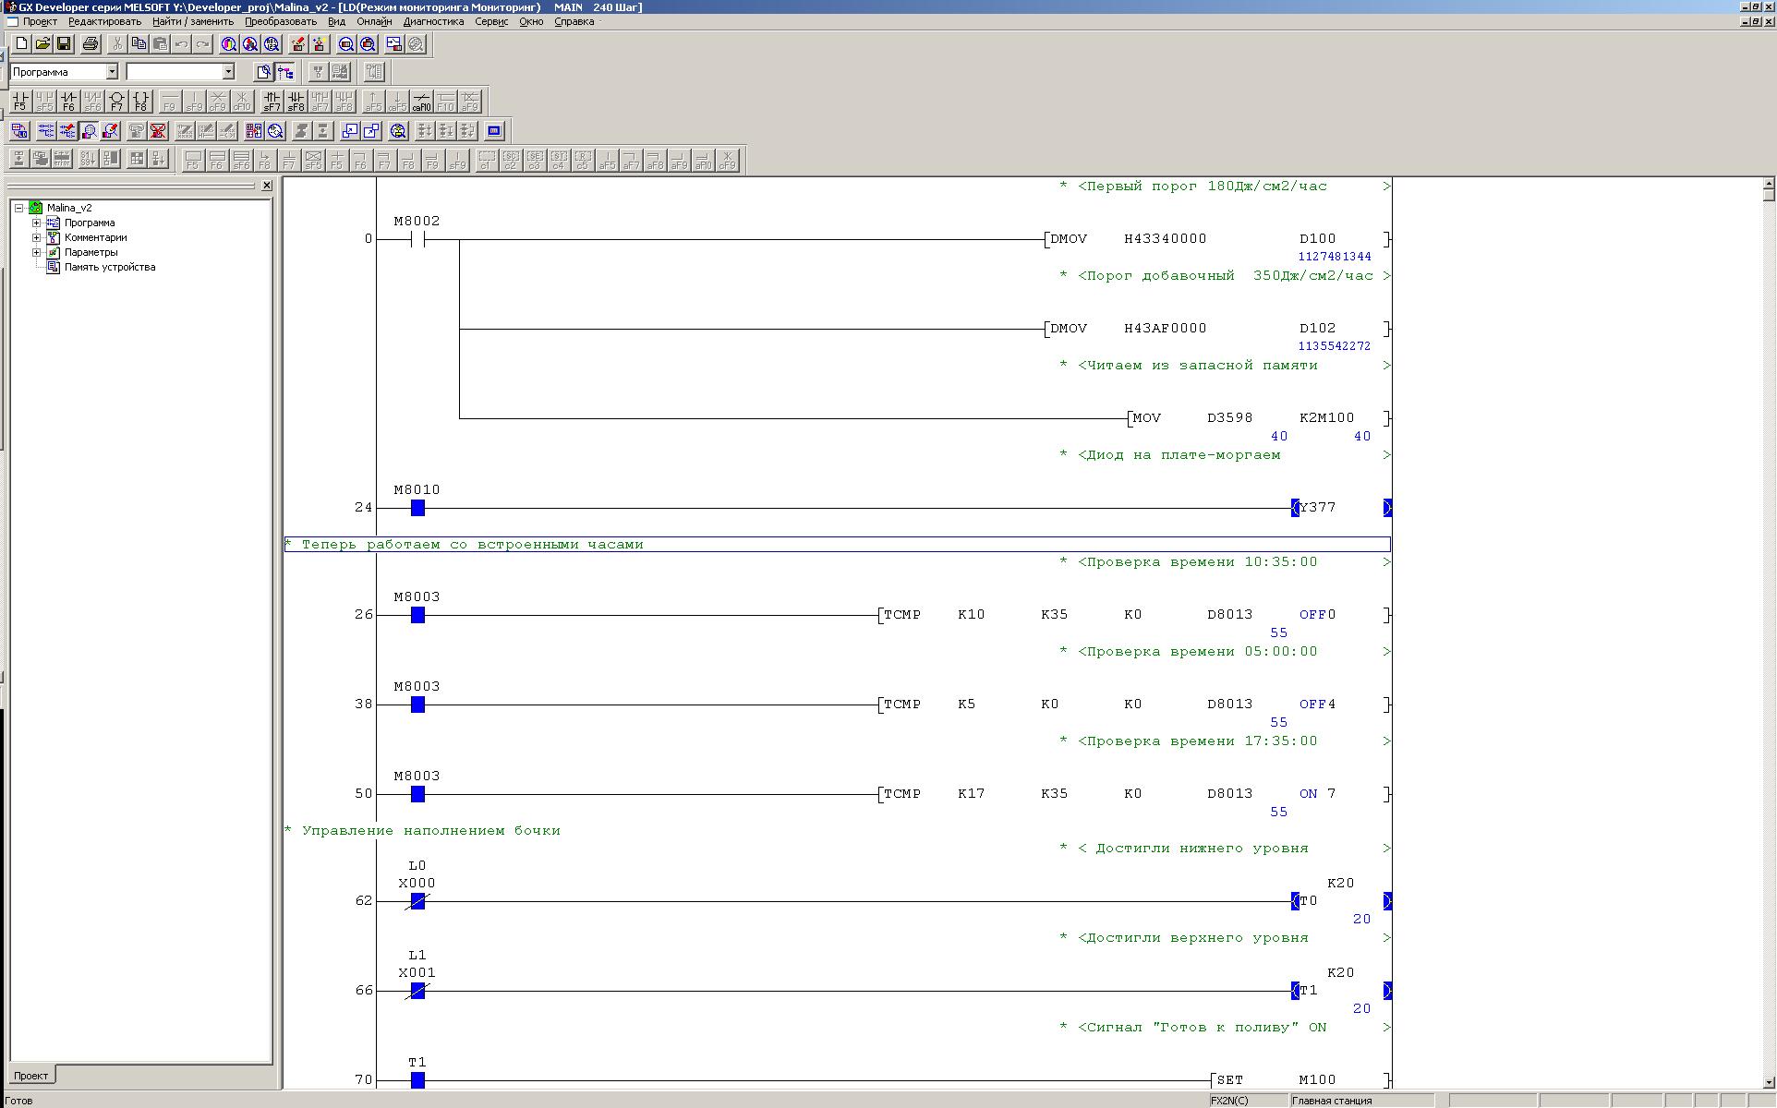Open the Программа dropdown list

tap(112, 72)
